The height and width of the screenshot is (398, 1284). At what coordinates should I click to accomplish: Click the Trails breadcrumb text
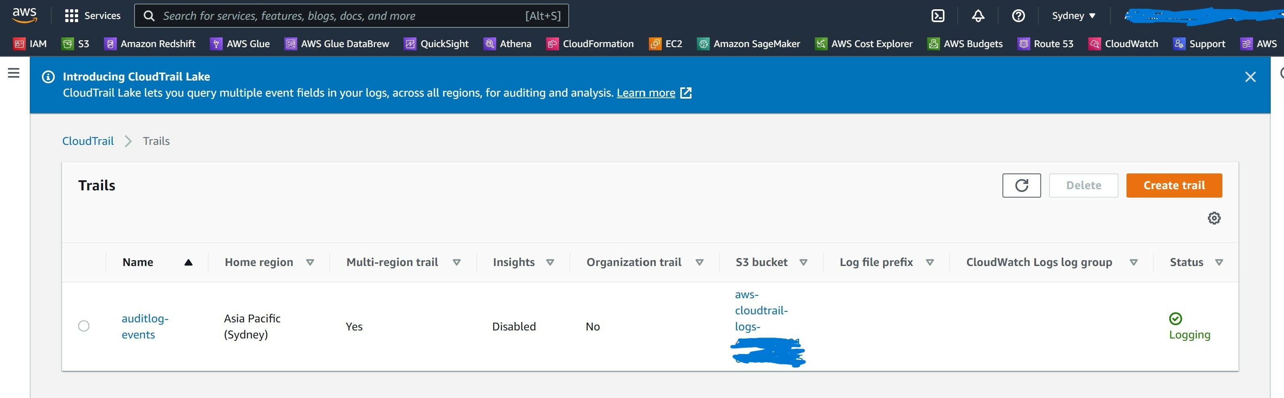point(156,141)
